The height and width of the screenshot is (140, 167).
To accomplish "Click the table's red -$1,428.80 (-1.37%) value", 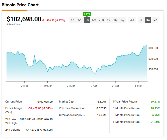I will tap(40, 108).
